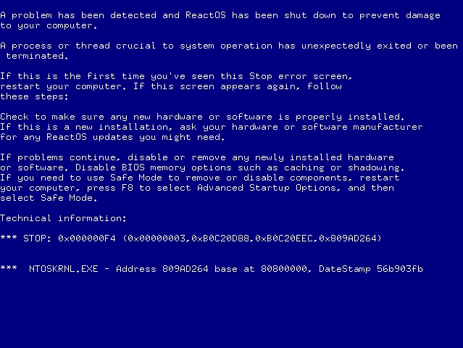
Task: Click the base address 80800000
Action: point(284,268)
